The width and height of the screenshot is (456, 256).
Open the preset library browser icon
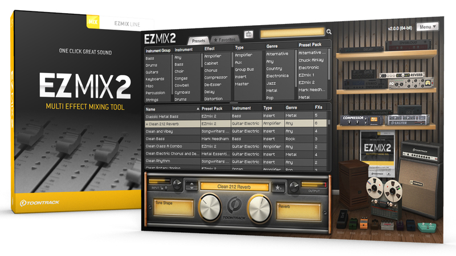[x=249, y=34]
